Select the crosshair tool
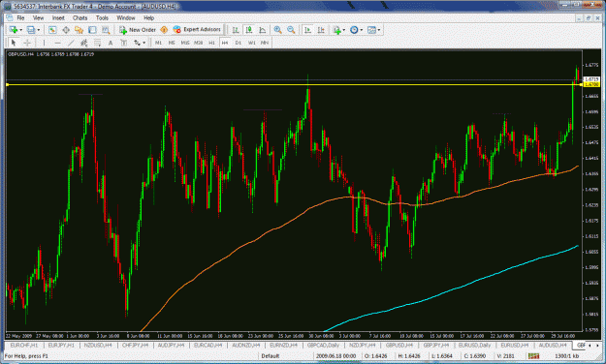This screenshot has height=364, width=606. pos(27,43)
